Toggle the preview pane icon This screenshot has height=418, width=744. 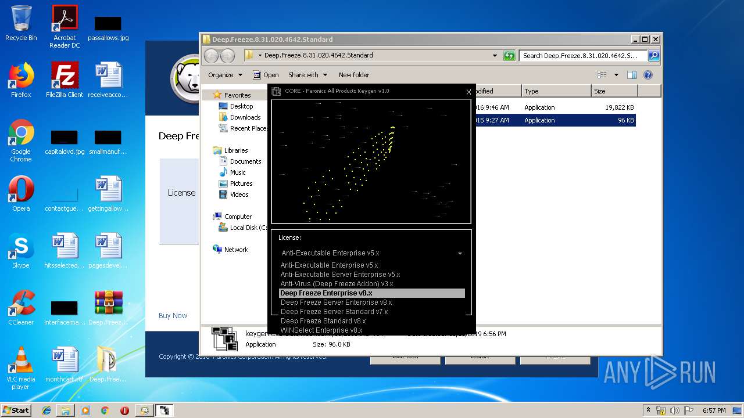pyautogui.click(x=632, y=75)
